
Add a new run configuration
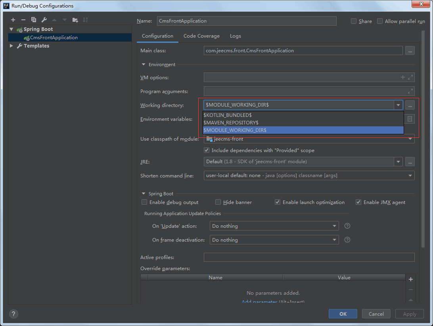[13, 20]
